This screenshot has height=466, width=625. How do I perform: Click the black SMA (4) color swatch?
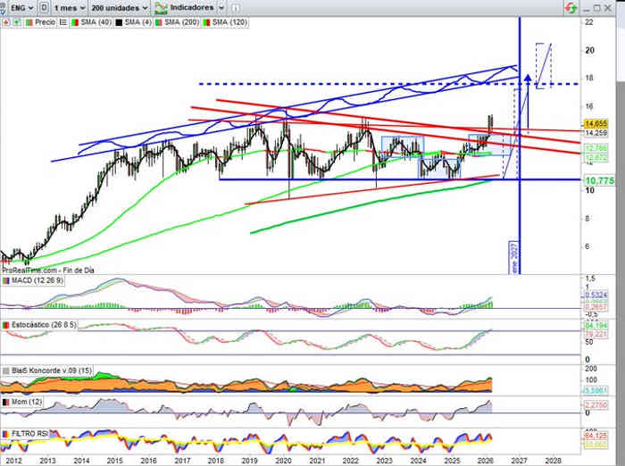click(119, 22)
